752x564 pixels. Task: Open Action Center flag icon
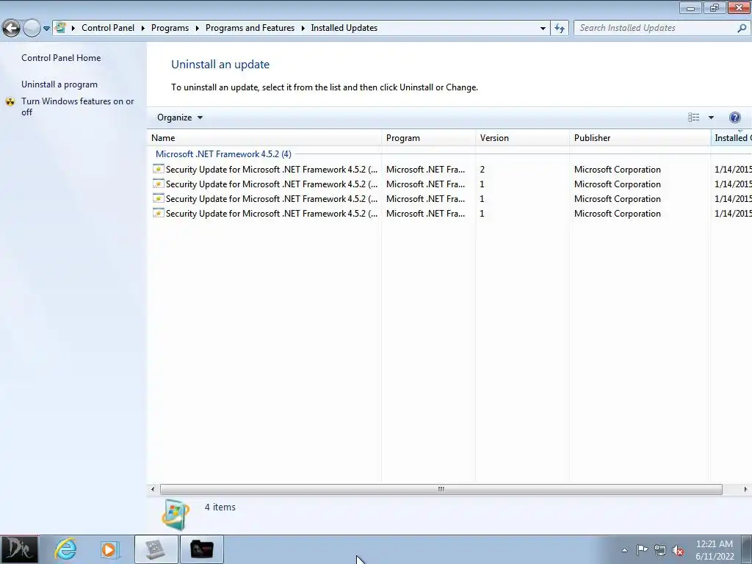point(642,549)
